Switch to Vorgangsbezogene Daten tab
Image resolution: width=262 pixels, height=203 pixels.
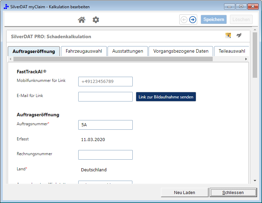181,51
